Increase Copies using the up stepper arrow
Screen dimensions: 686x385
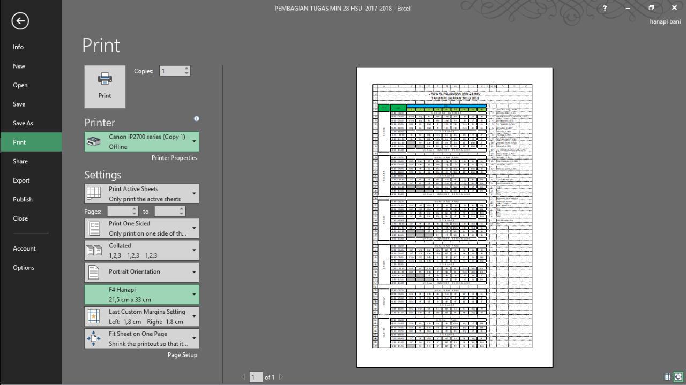pyautogui.click(x=187, y=67)
